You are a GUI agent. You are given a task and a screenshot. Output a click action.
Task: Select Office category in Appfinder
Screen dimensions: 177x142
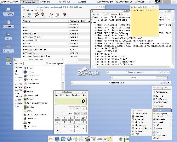click(17, 81)
